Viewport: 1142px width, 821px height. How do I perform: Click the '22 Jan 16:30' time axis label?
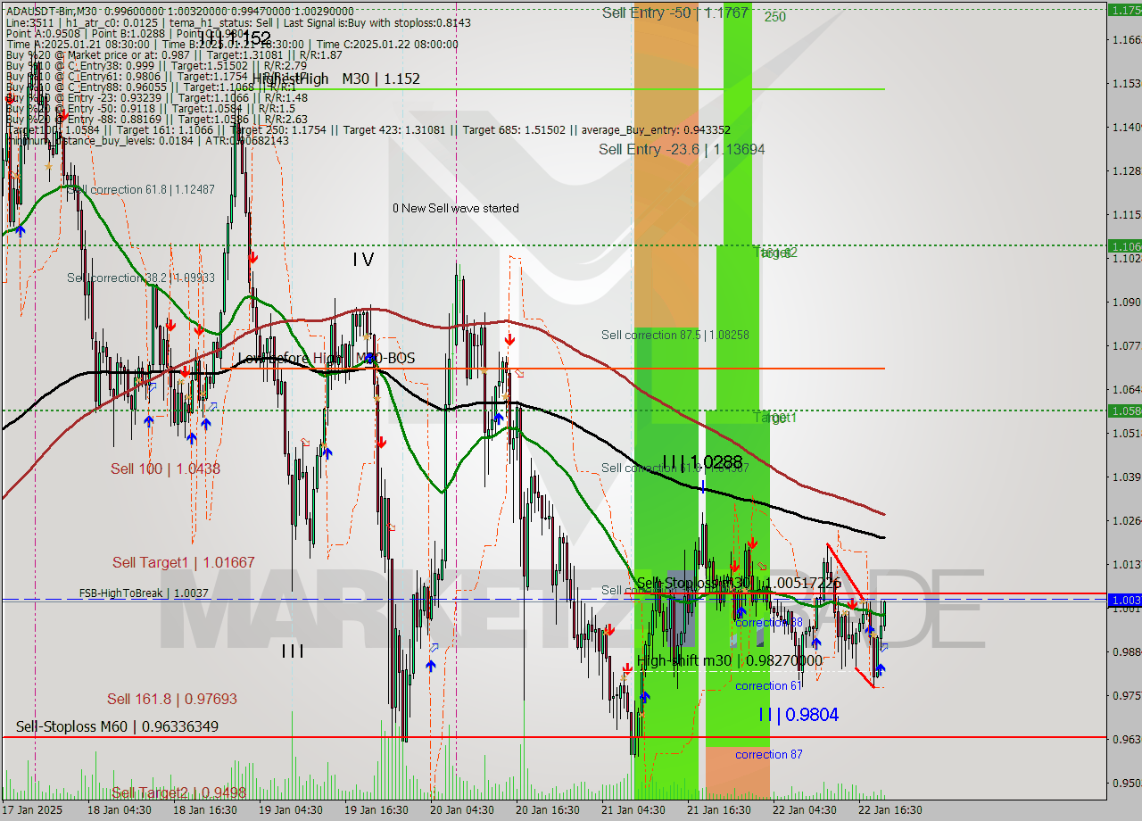click(x=890, y=810)
